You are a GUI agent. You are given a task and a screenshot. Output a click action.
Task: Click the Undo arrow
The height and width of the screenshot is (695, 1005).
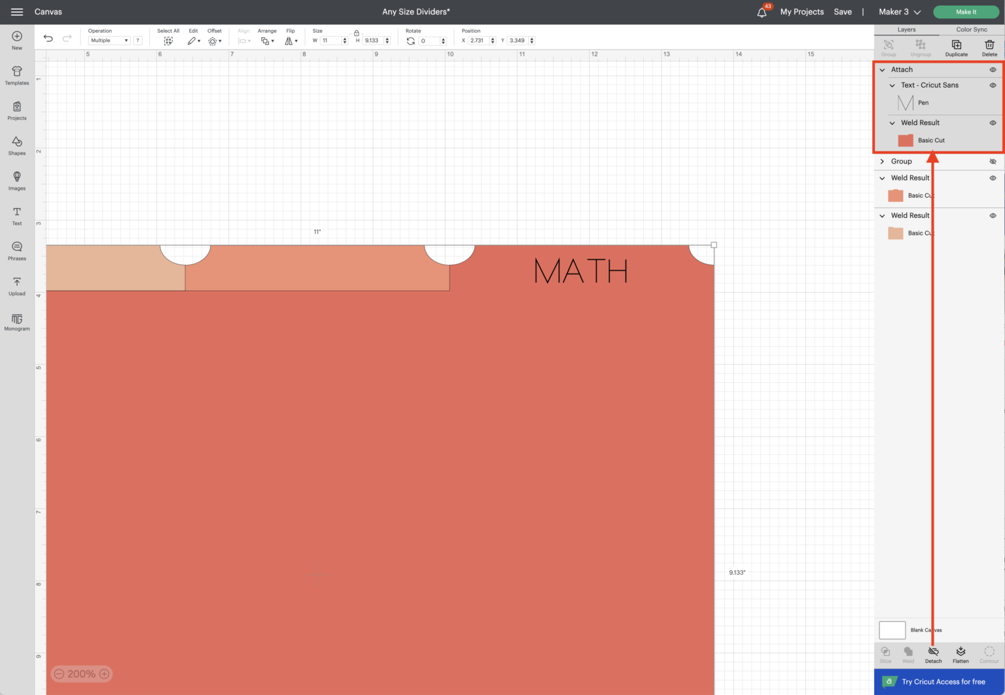coord(48,38)
